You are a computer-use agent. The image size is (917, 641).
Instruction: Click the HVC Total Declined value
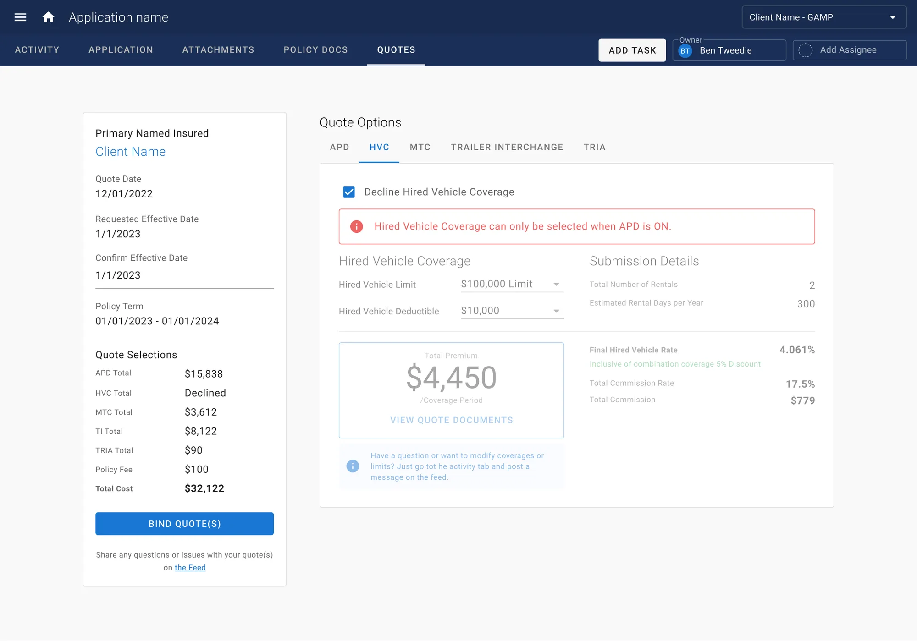(x=205, y=393)
